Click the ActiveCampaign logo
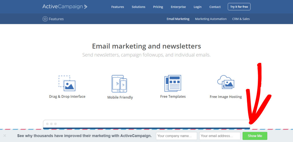Image resolution: width=293 pixels, height=142 pixels. 65,7
